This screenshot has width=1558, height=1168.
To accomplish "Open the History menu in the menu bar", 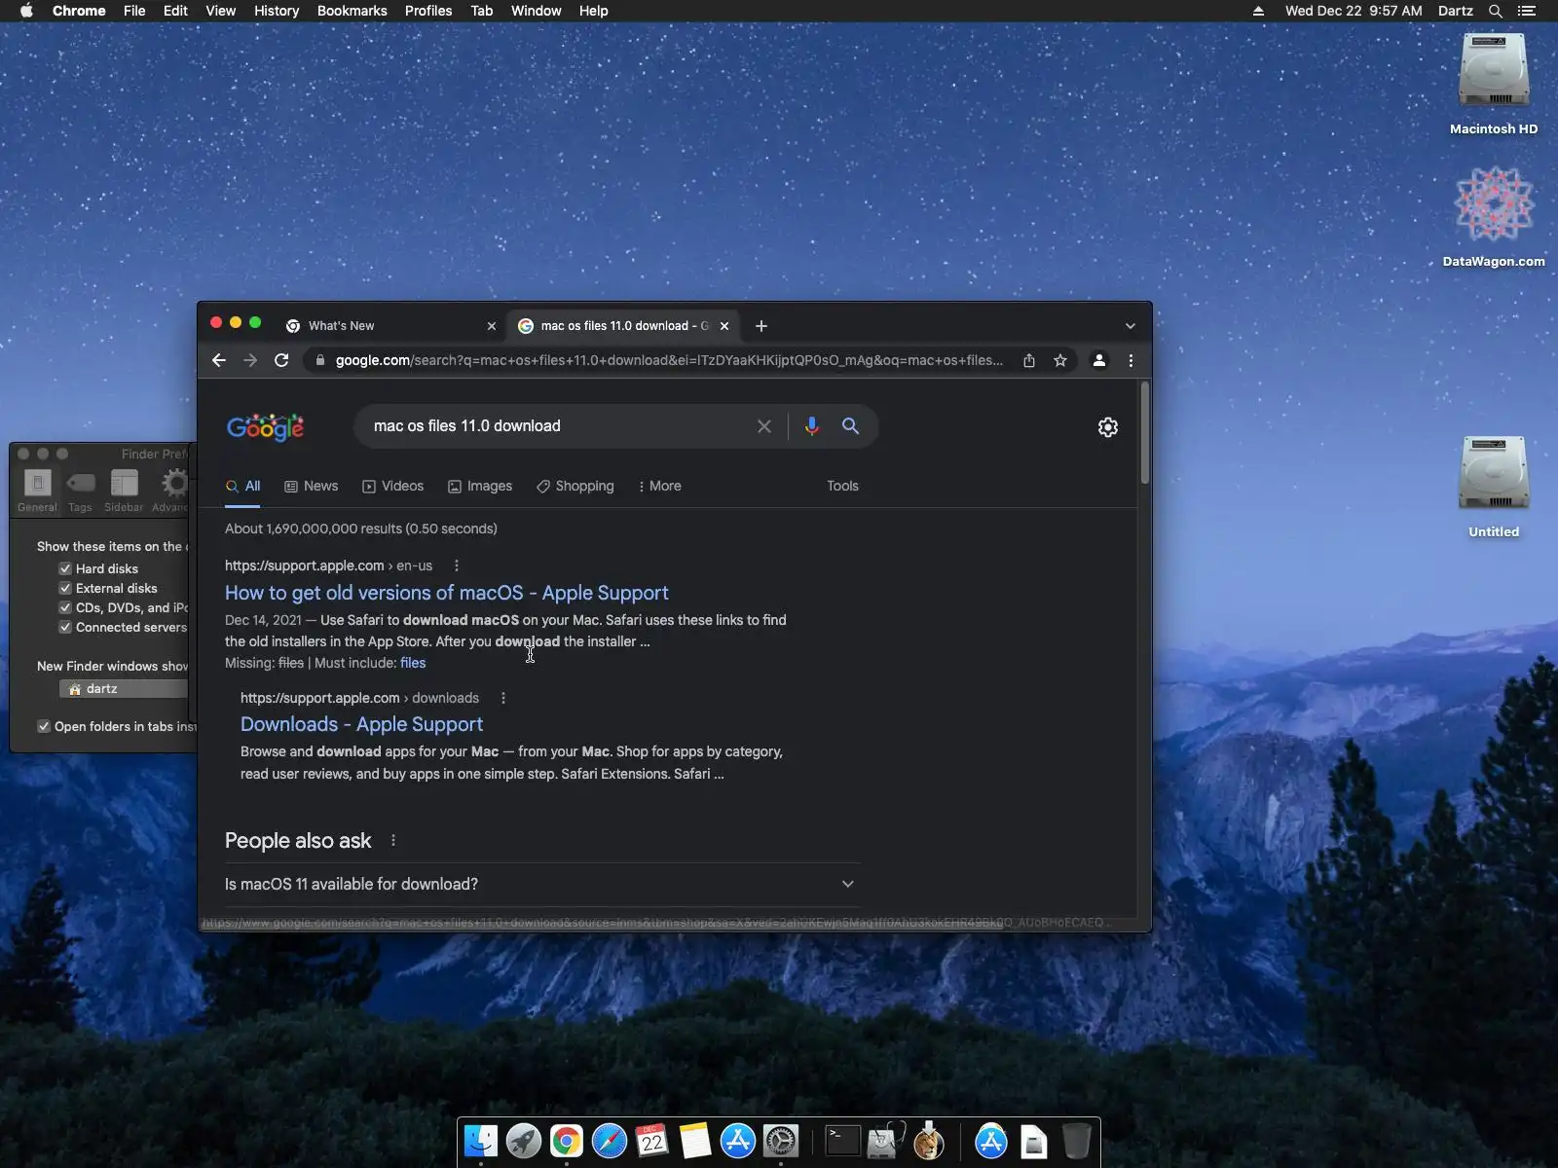I will (277, 11).
